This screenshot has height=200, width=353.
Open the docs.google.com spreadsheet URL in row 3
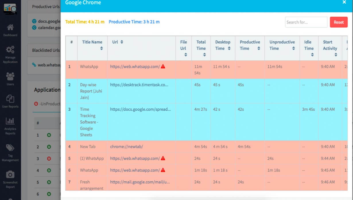[140, 109]
